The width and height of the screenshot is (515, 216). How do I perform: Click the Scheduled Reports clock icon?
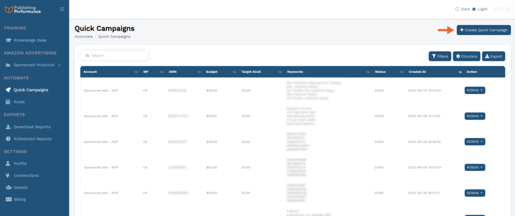tap(8, 139)
